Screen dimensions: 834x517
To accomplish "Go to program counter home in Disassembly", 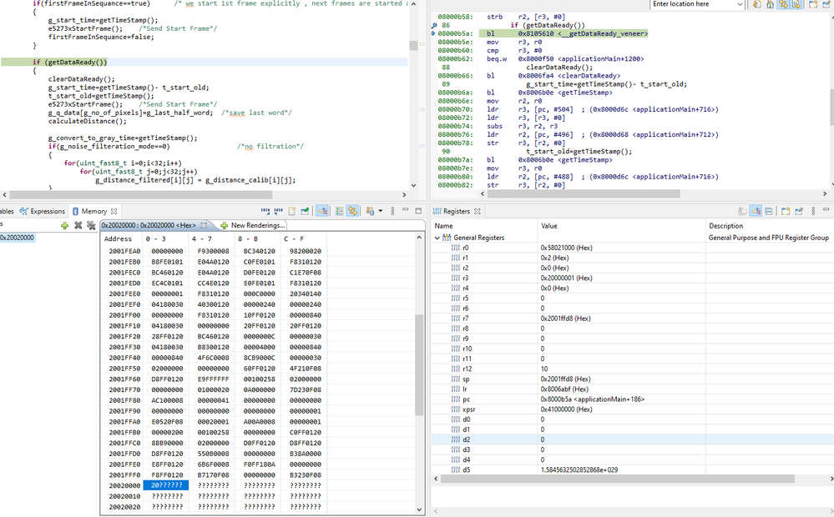I will tap(771, 4).
